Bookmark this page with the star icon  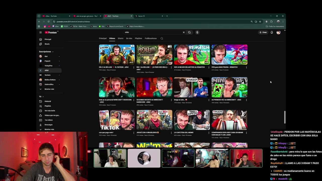click(x=260, y=22)
